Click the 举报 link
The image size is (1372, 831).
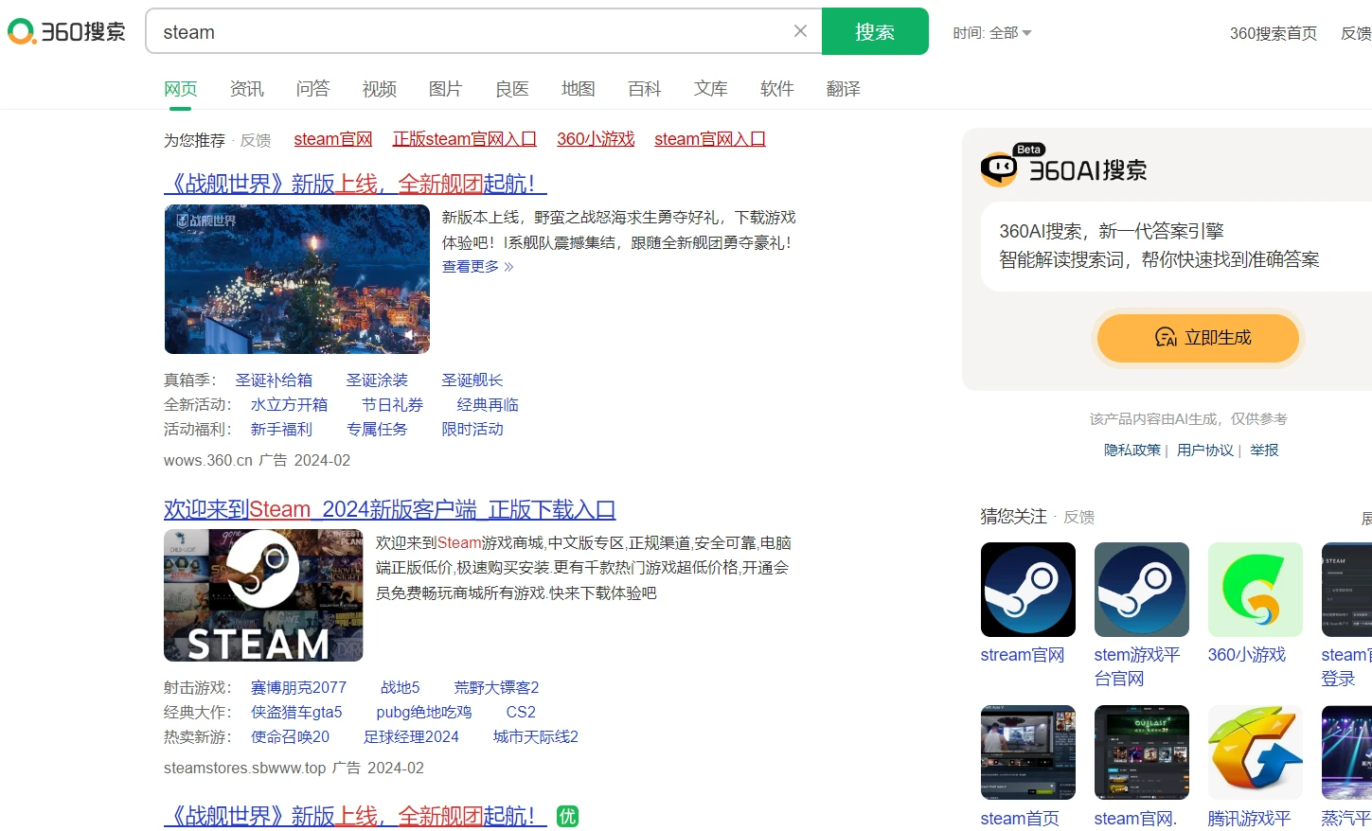[x=1264, y=451]
